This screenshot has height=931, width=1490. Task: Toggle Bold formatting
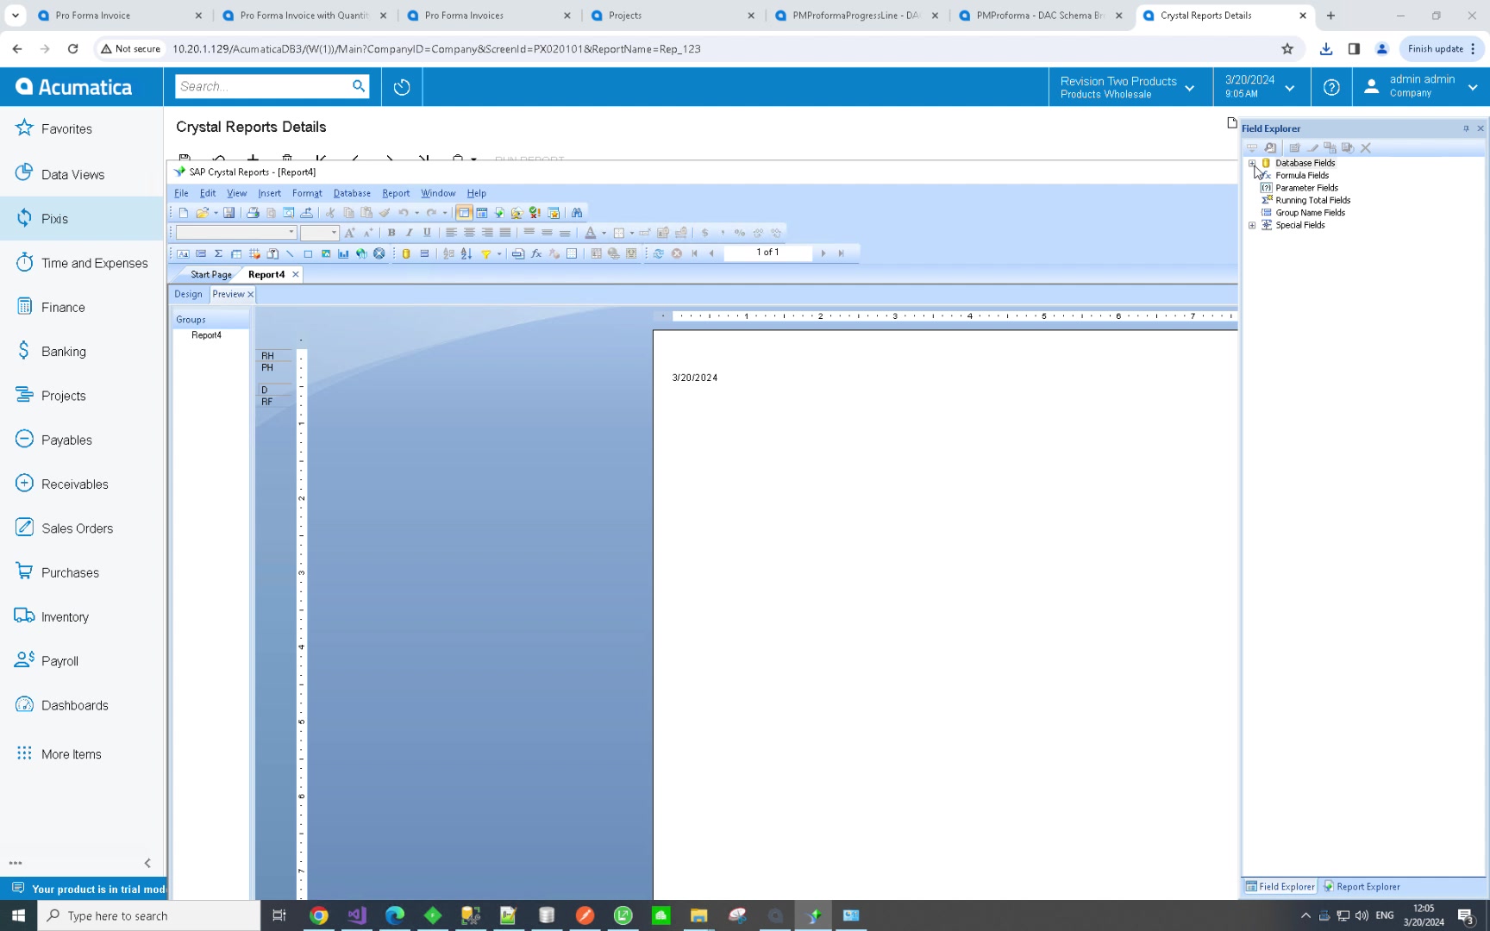tap(391, 233)
